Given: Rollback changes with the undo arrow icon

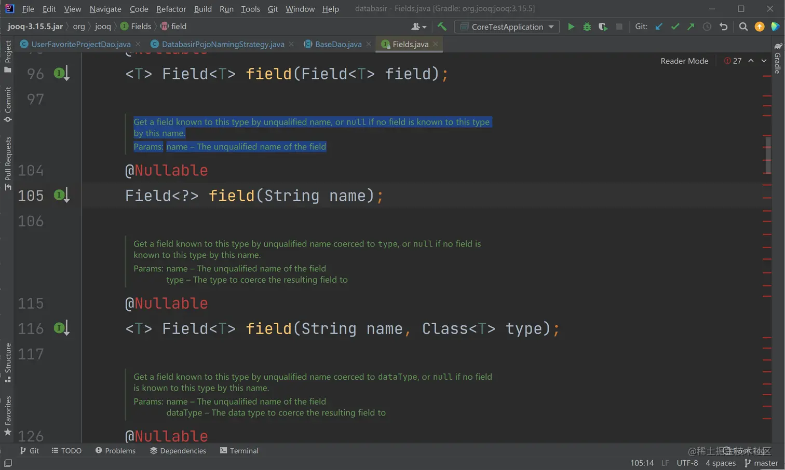Looking at the screenshot, I should point(723,26).
